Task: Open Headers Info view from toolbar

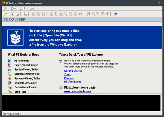Action: tap(34, 14)
